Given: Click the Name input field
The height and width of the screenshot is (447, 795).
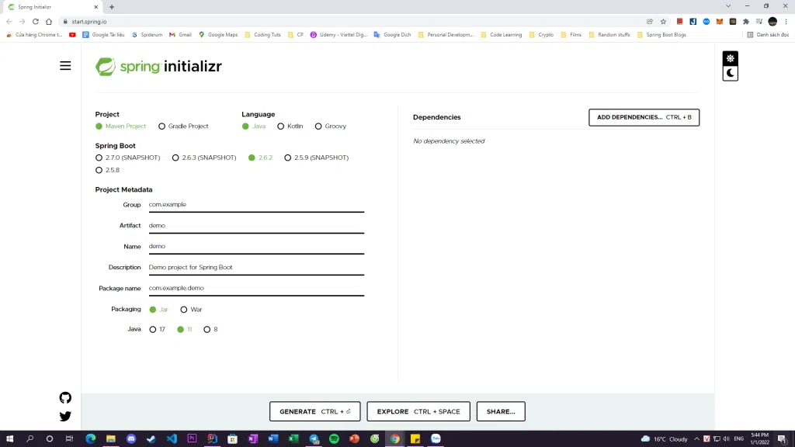Looking at the screenshot, I should 256,246.
